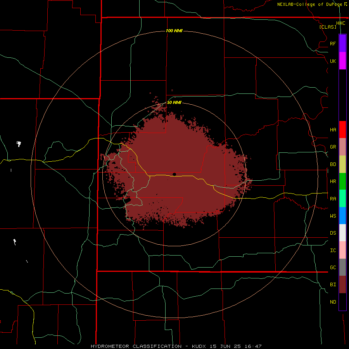Click the GC gray legend swatch
The image size is (349, 349).
tap(342, 267)
